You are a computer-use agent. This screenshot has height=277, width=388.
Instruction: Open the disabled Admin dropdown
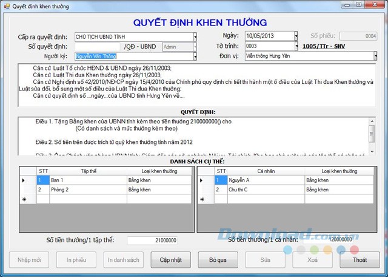click(195, 47)
